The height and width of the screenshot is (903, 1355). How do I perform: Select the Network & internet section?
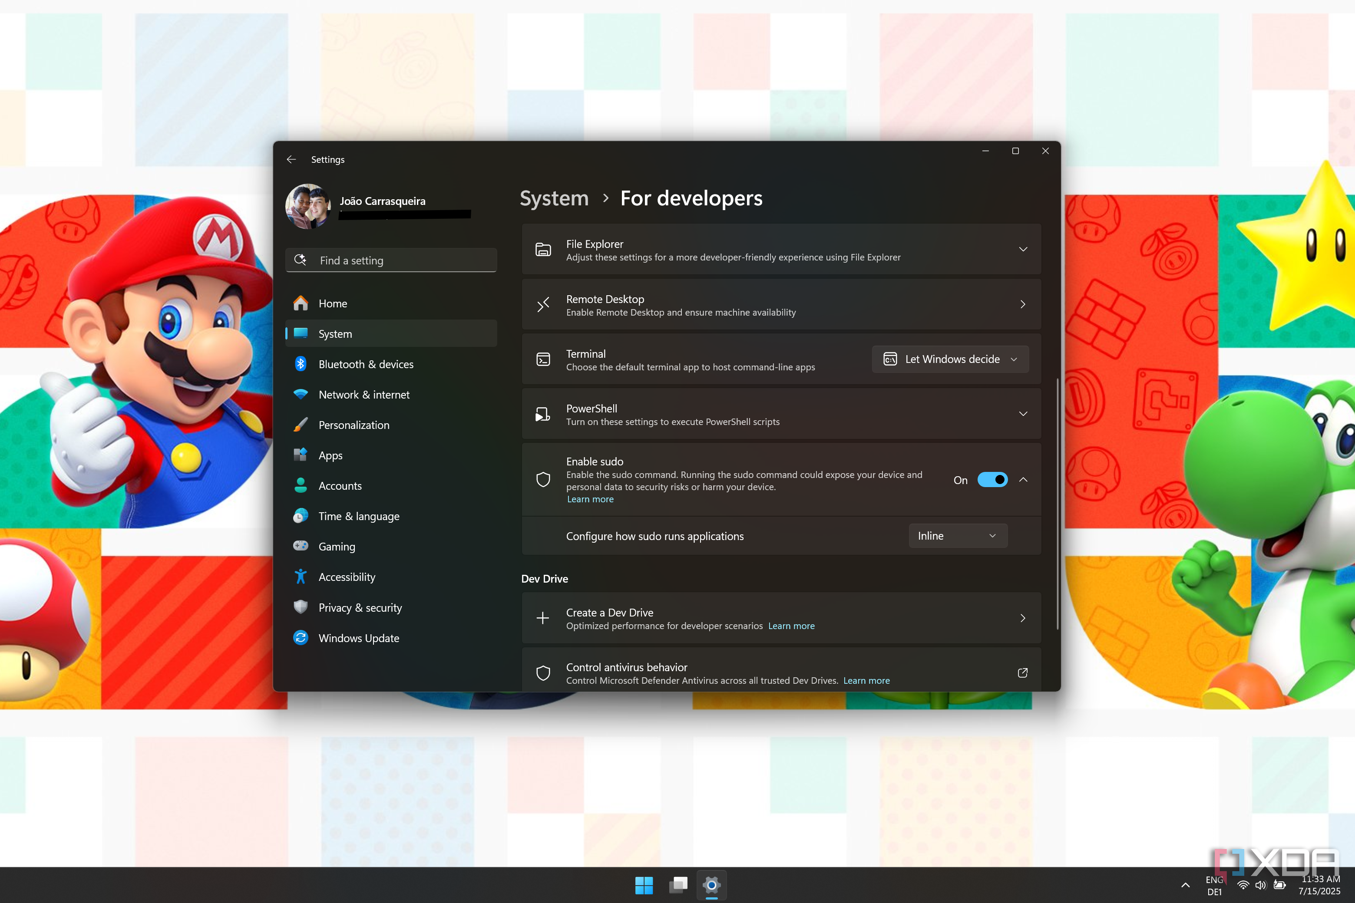pos(364,395)
